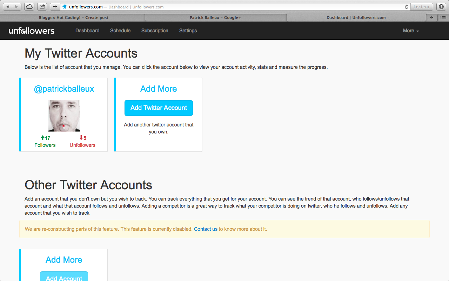Open the @patrickballeux account link
The width and height of the screenshot is (449, 281).
[x=64, y=89]
